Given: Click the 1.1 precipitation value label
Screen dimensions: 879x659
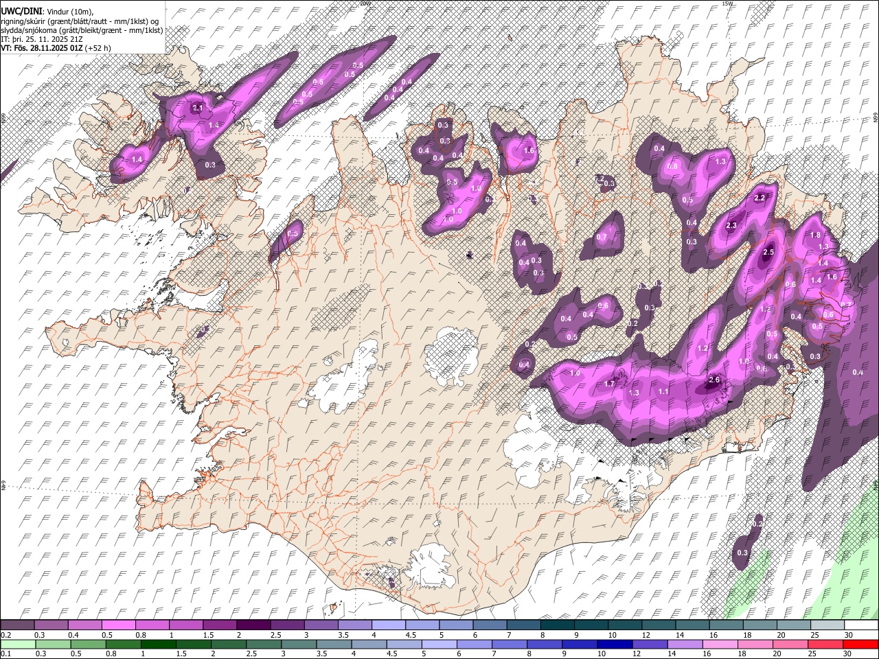Looking at the screenshot, I should click(663, 391).
